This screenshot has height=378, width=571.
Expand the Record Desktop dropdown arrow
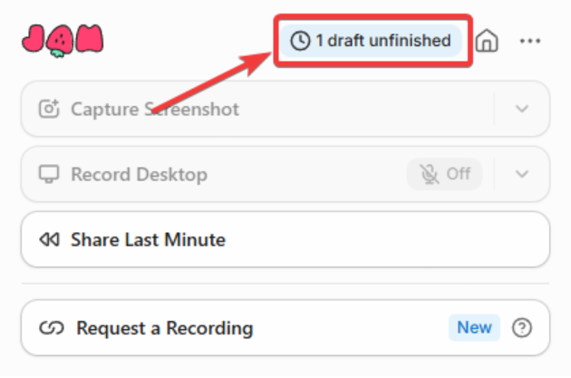tap(521, 174)
